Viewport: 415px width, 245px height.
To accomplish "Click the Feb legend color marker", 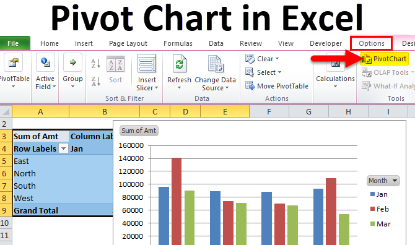I will click(372, 209).
